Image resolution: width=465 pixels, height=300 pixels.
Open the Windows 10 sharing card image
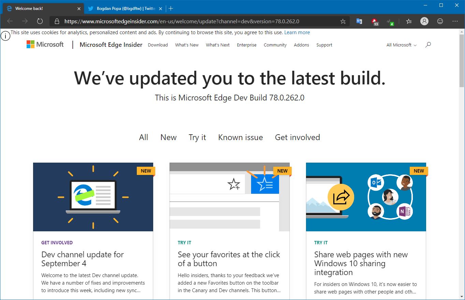pyautogui.click(x=366, y=197)
